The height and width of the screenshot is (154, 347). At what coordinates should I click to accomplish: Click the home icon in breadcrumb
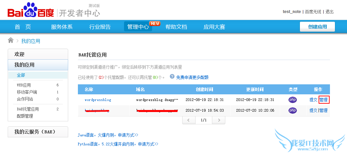(11, 41)
